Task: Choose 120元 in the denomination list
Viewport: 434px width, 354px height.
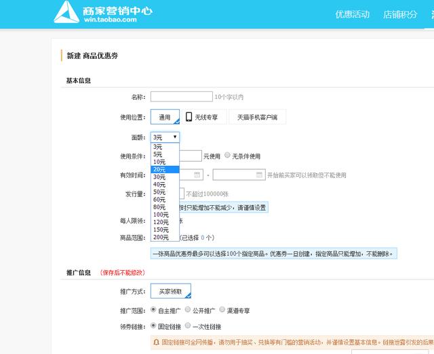Action: pos(165,222)
